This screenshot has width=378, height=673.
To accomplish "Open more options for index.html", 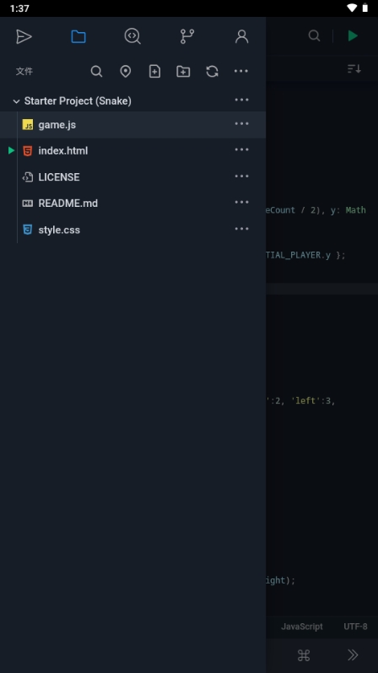I will pyautogui.click(x=241, y=149).
